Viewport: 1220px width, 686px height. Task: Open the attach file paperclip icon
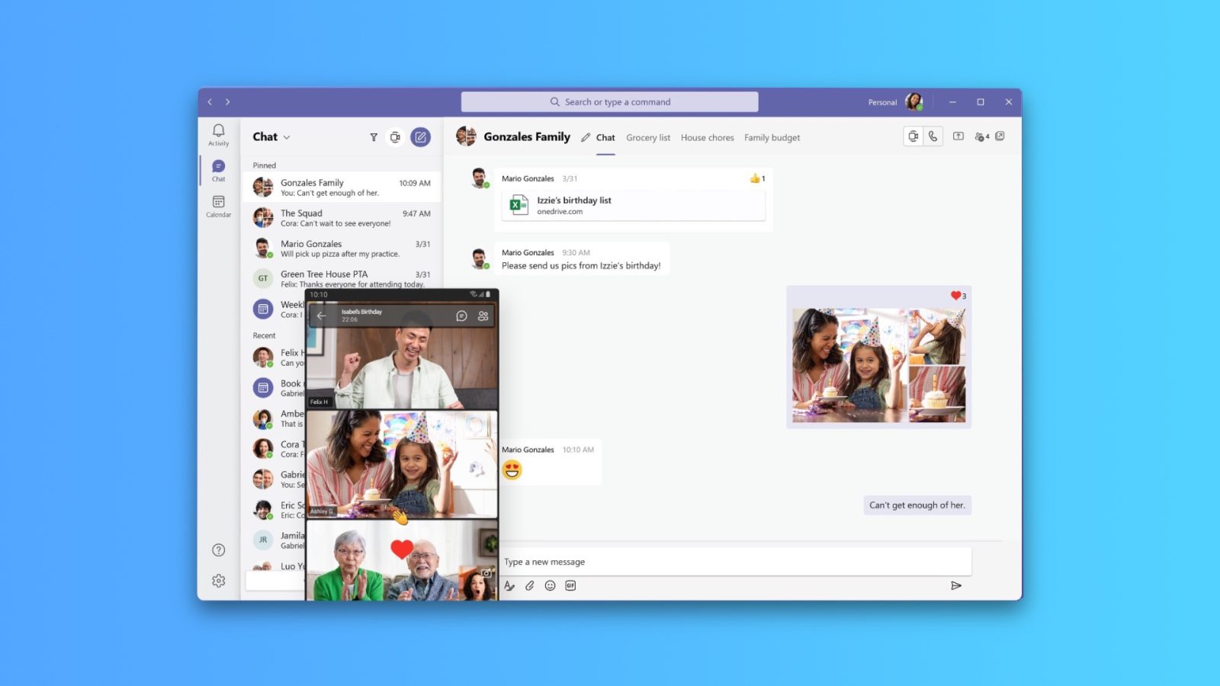[x=530, y=585]
